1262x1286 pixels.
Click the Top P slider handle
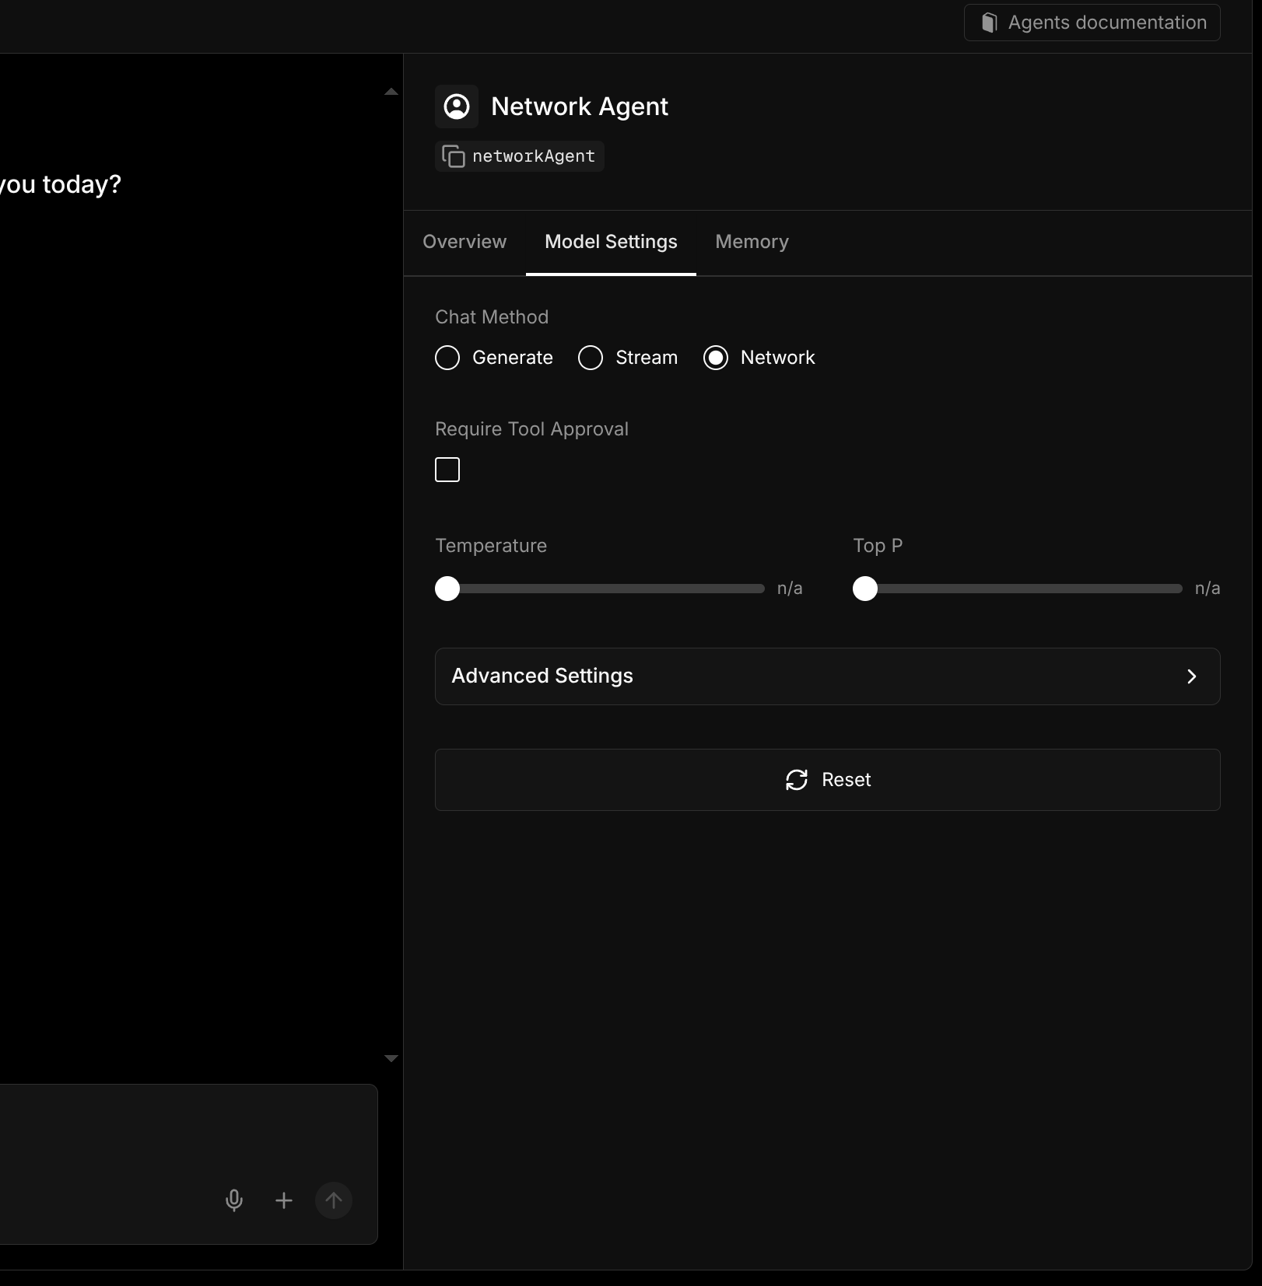(865, 589)
